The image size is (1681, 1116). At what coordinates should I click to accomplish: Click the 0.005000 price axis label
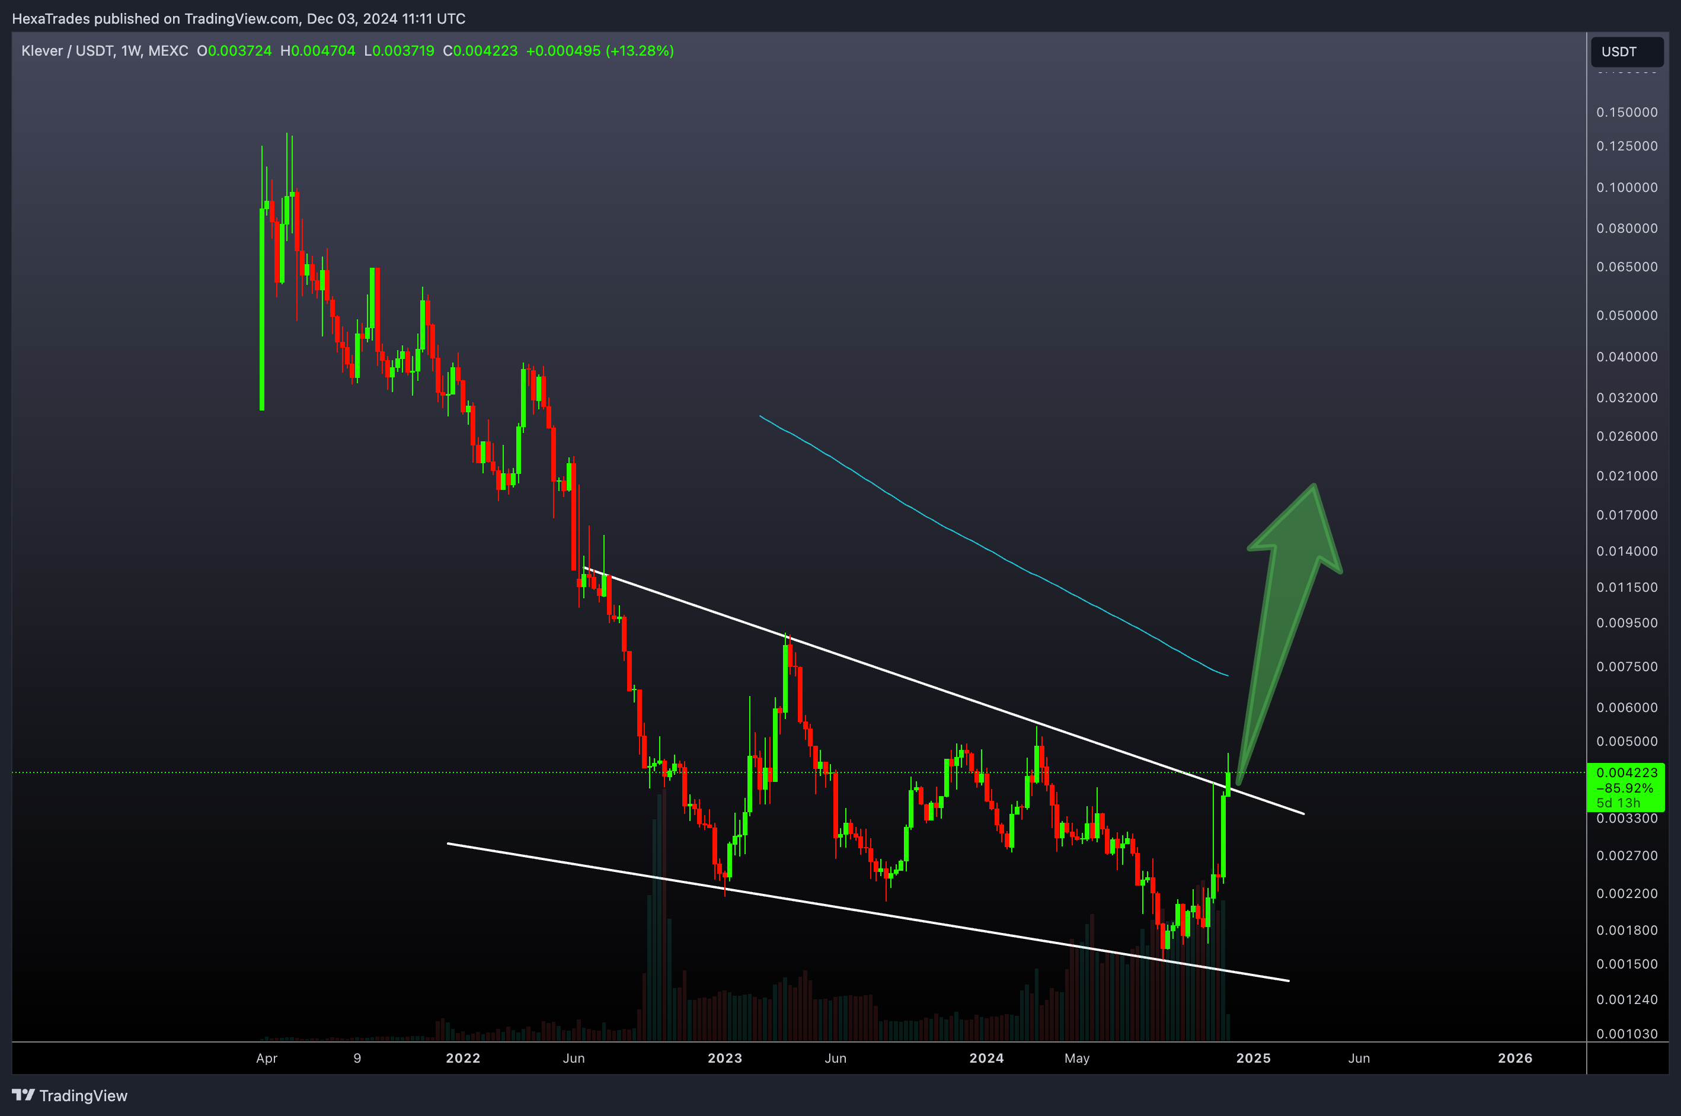tap(1626, 742)
